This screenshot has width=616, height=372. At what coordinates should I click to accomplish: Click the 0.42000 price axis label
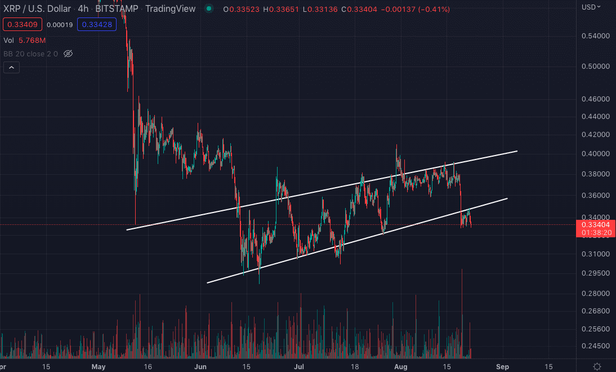pos(596,135)
